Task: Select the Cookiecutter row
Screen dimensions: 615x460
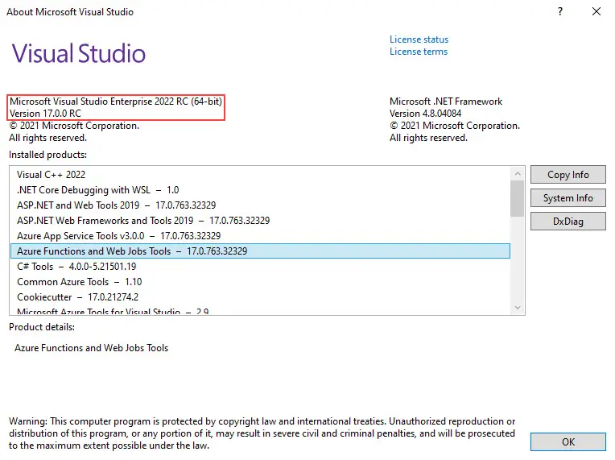Action: point(261,297)
